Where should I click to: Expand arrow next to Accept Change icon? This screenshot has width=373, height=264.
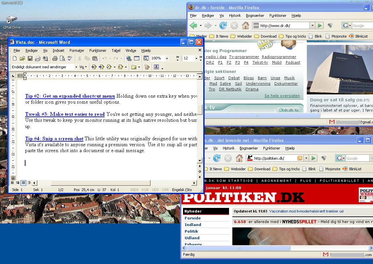pyautogui.click(x=115, y=67)
